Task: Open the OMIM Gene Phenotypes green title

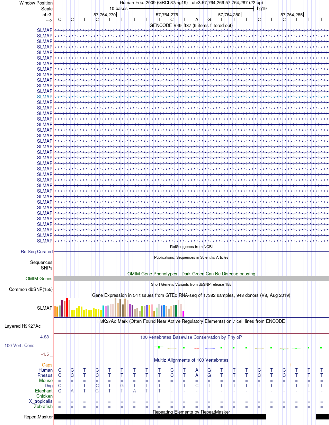Action: coord(191,274)
